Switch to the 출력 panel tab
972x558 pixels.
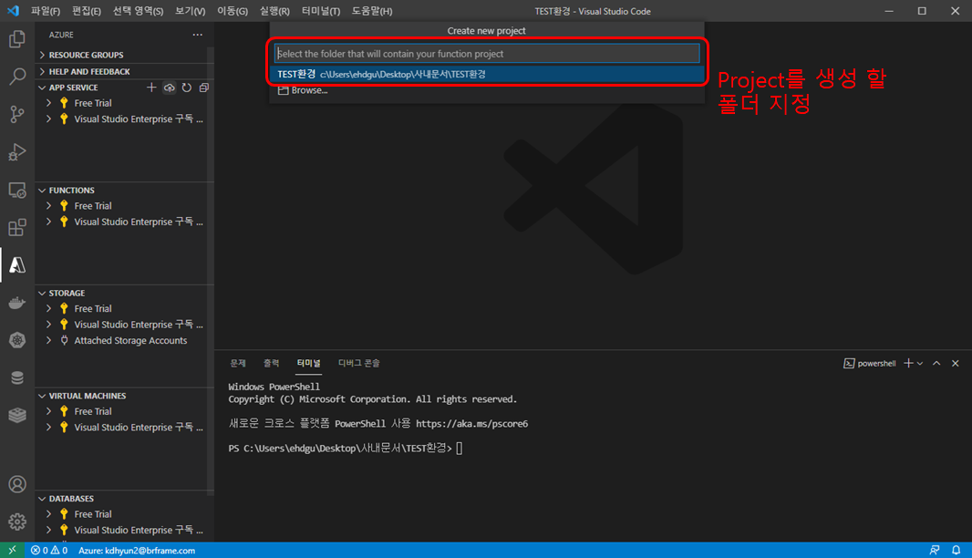coord(271,363)
